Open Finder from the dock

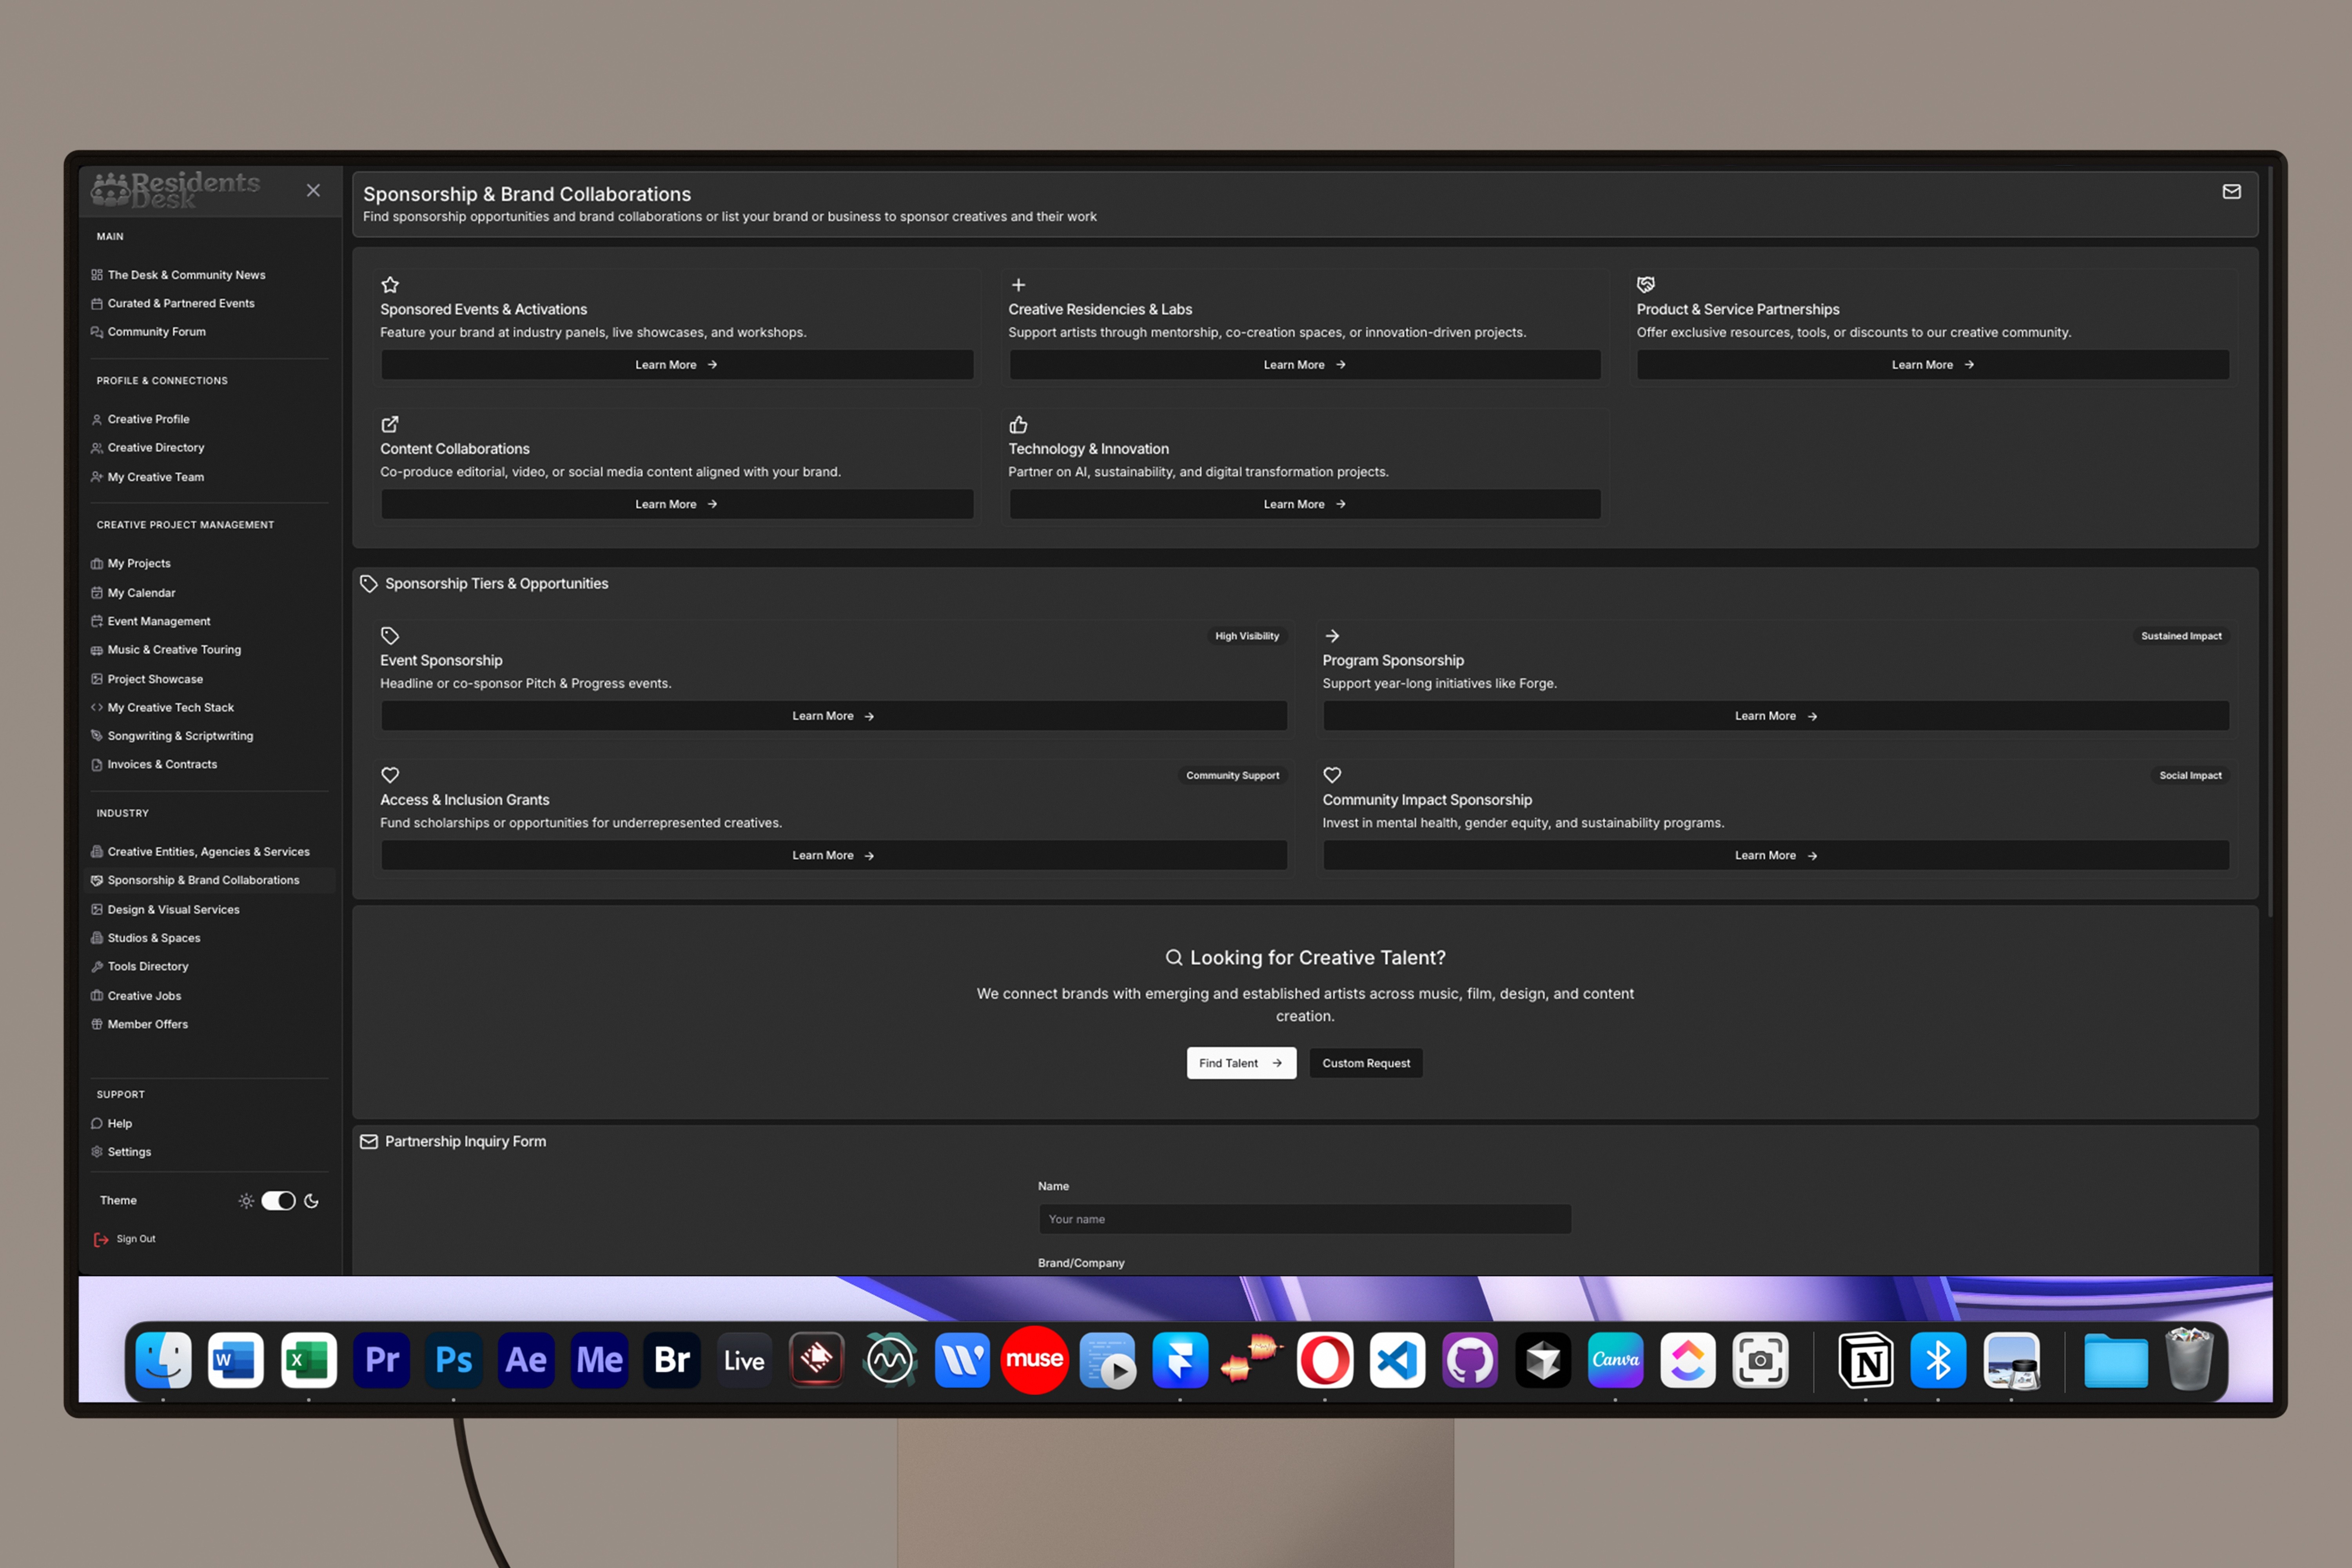click(x=163, y=1360)
